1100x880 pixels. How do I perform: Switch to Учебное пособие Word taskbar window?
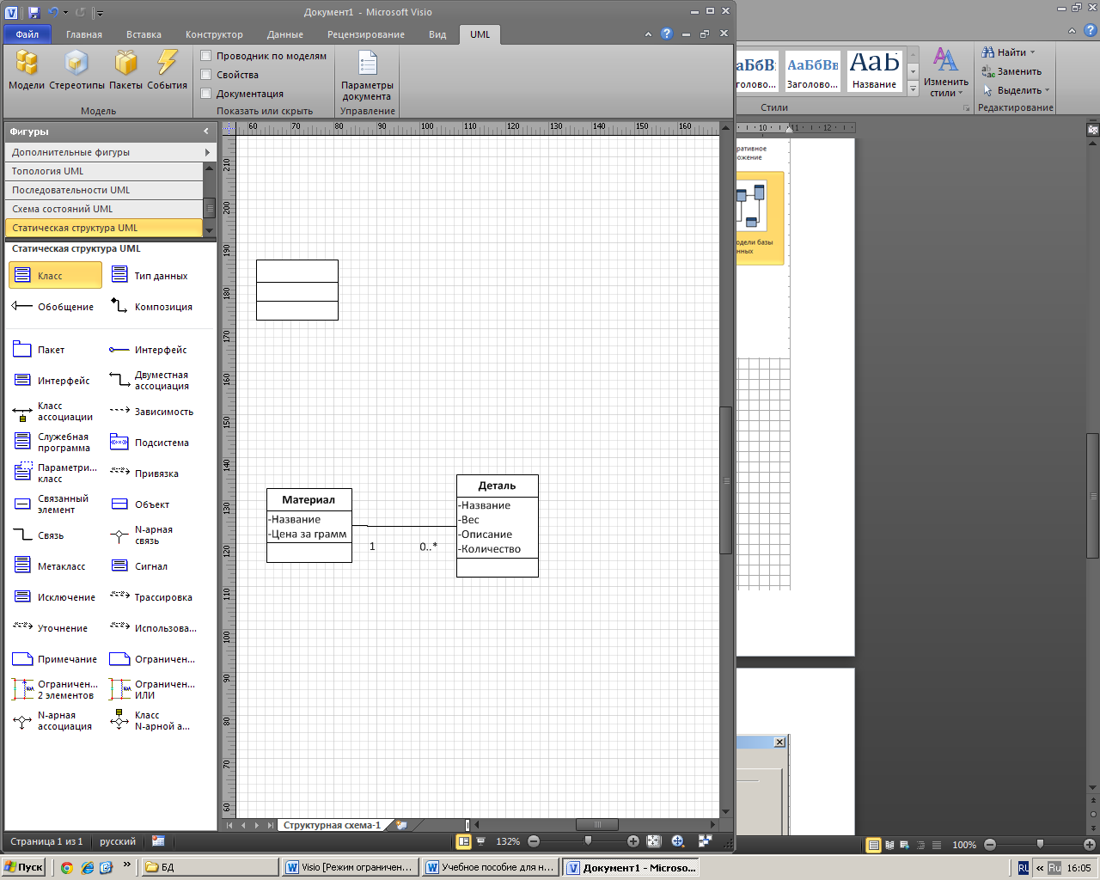[490, 868]
